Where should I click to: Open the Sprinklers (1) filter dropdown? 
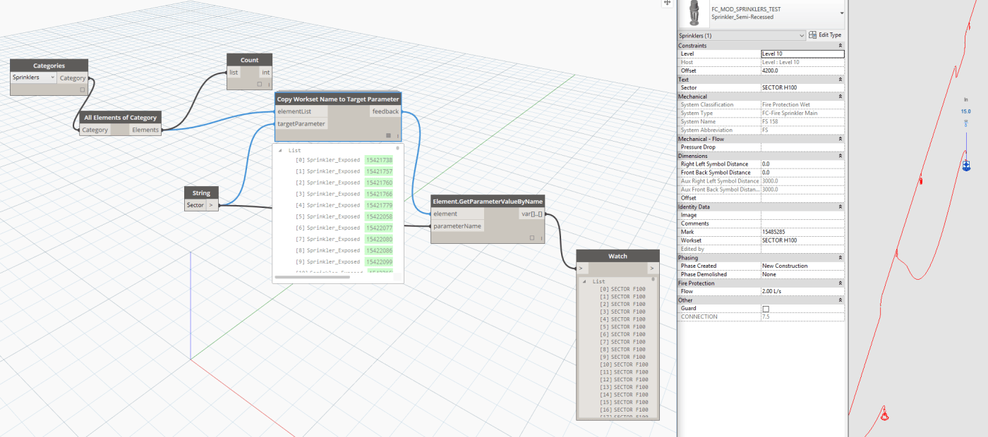coord(741,35)
